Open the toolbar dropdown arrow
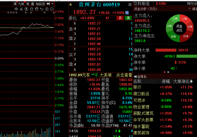This screenshot has width=197, height=137. pyautogui.click(x=53, y=4)
